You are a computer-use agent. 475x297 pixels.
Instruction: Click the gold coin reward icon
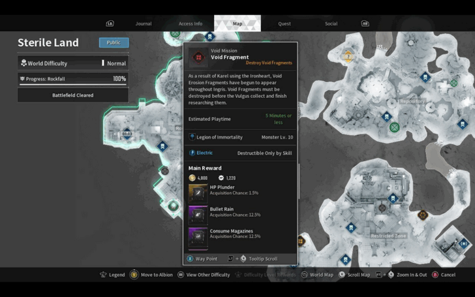coord(192,178)
